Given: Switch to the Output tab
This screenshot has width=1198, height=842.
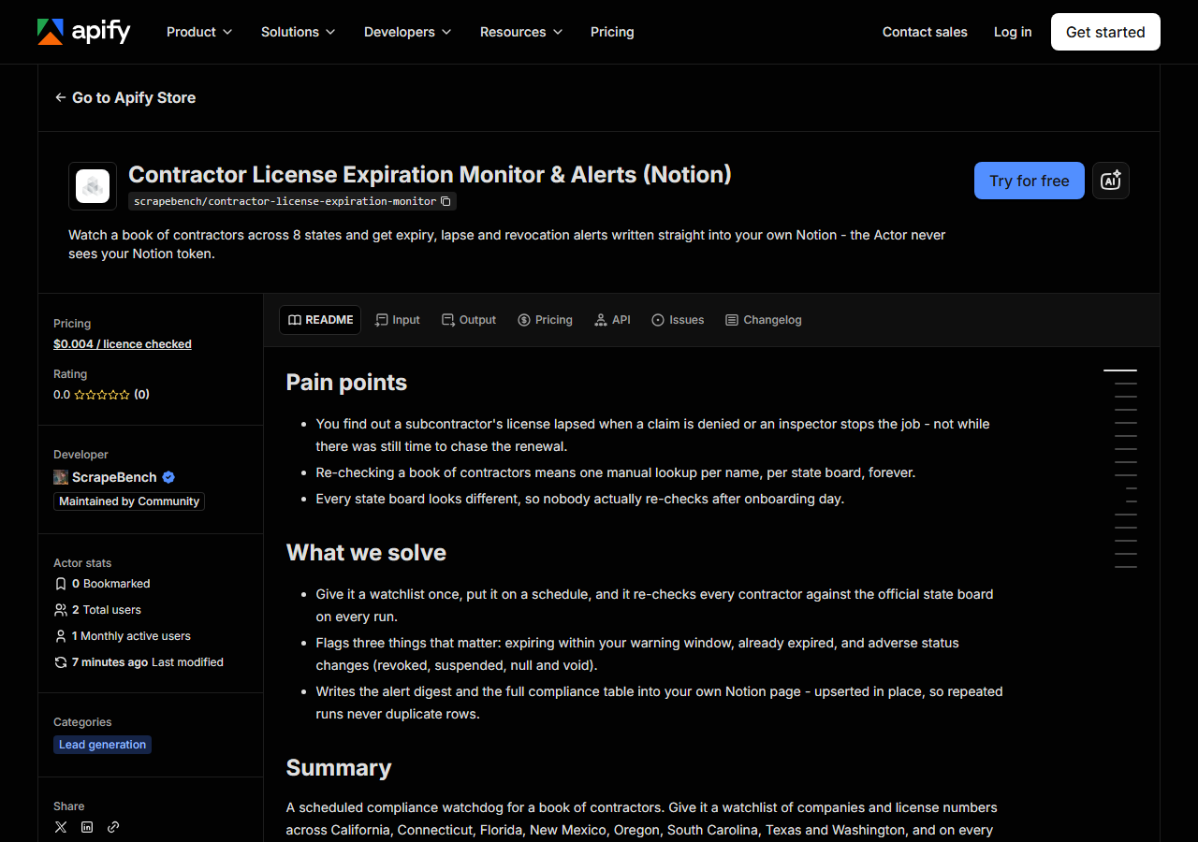Looking at the screenshot, I should (x=469, y=320).
